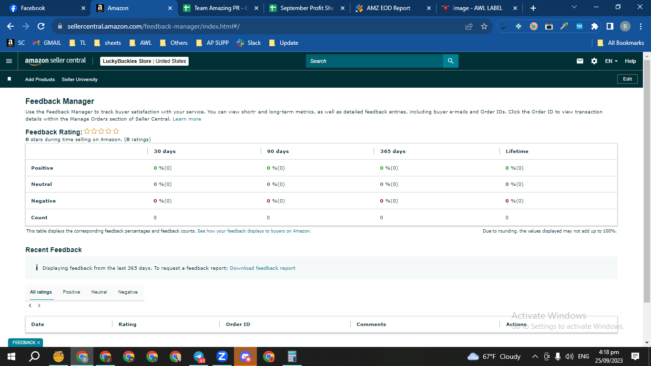
Task: Go to the next feedback page arrow
Action: coord(39,305)
